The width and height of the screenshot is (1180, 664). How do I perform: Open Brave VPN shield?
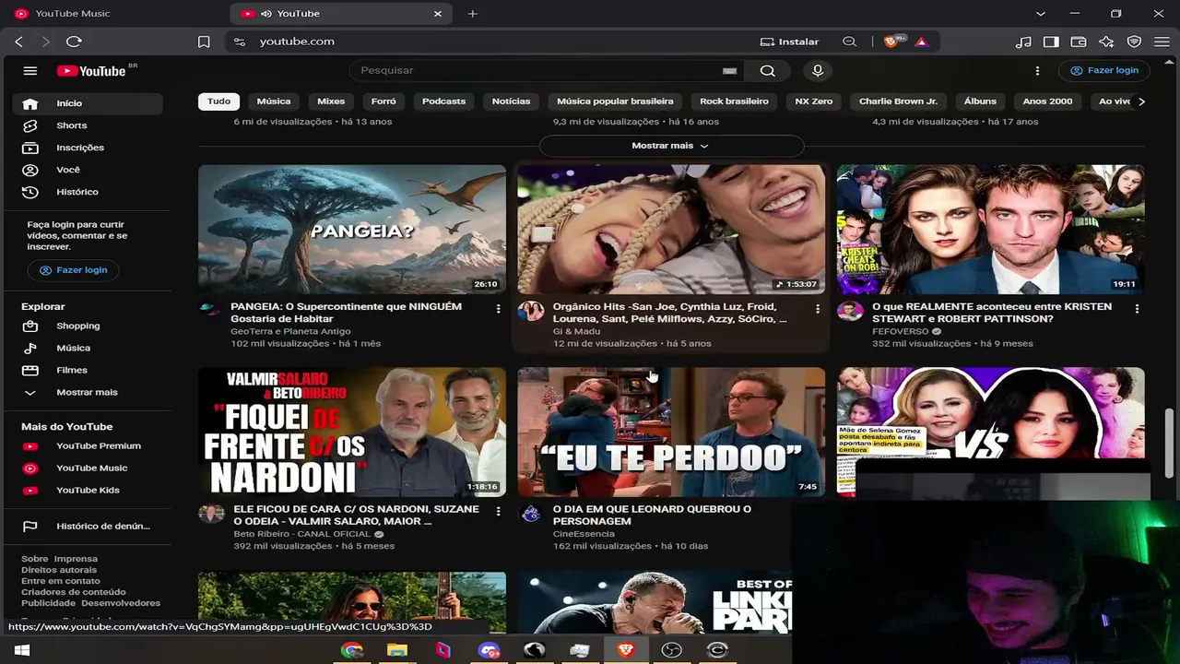[x=1135, y=41]
